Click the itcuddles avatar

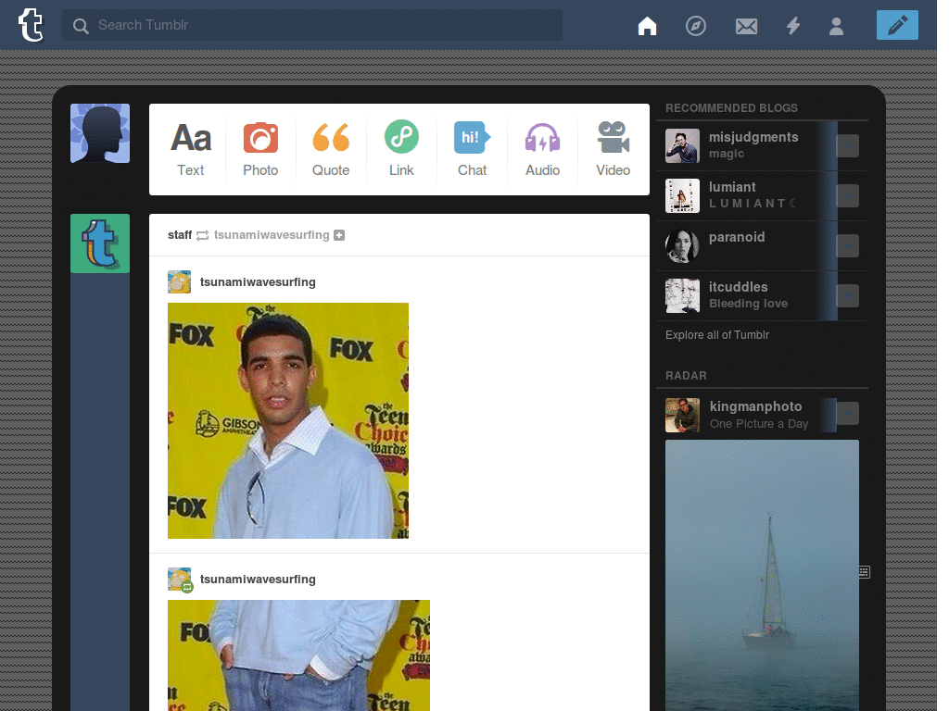click(x=682, y=295)
